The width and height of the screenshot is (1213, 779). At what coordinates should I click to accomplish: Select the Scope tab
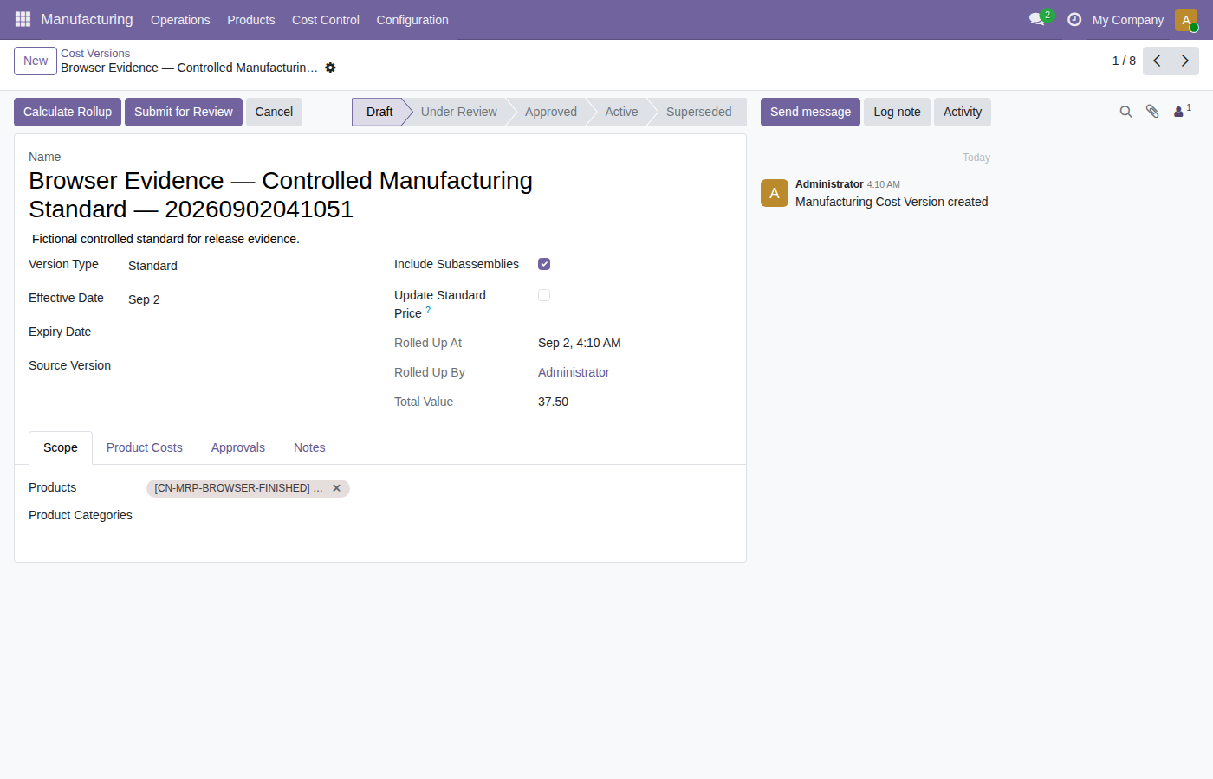[61, 447]
